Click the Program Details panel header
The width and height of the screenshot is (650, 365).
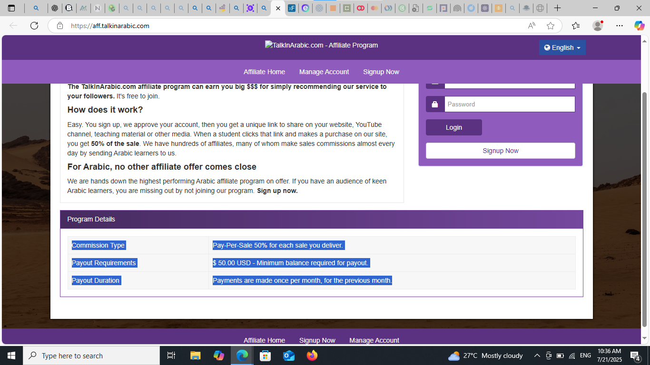[322, 219]
